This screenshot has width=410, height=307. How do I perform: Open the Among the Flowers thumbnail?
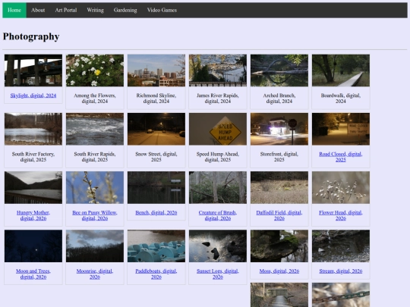(95, 70)
